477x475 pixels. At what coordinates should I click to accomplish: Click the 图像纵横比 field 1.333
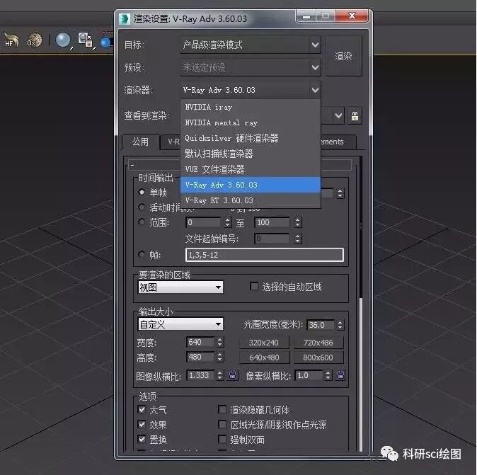pyautogui.click(x=201, y=375)
